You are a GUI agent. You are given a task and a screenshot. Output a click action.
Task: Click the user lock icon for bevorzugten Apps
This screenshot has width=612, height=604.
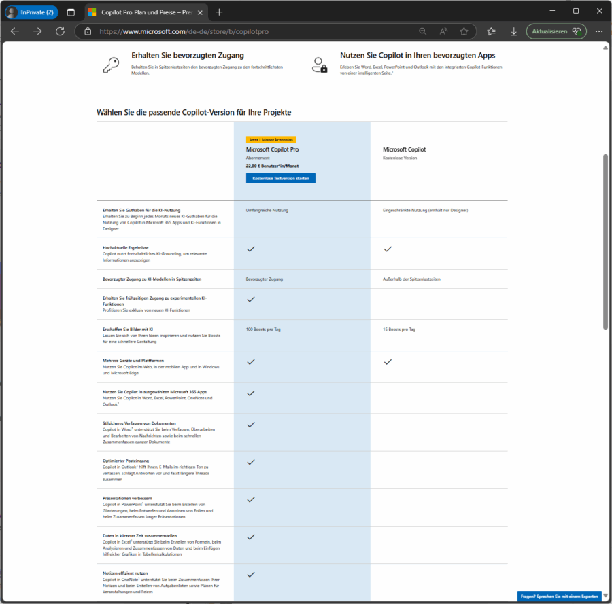click(320, 65)
